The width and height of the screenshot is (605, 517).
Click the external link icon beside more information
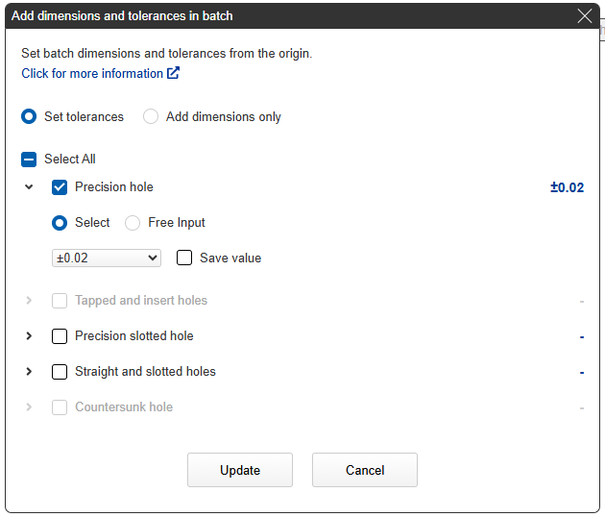[173, 73]
